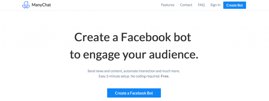Click the headline line 'to engage your audience.'
This screenshot has width=269, height=101.
click(x=134, y=55)
